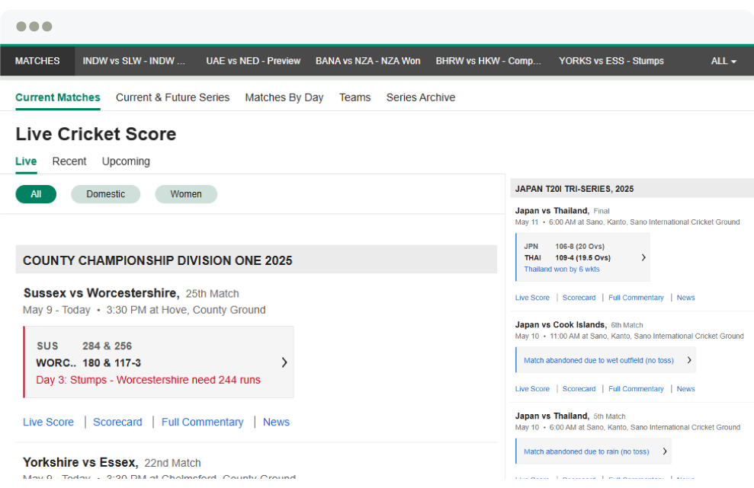Open Current & Future Series menu
The height and width of the screenshot is (488, 754).
pyautogui.click(x=172, y=97)
